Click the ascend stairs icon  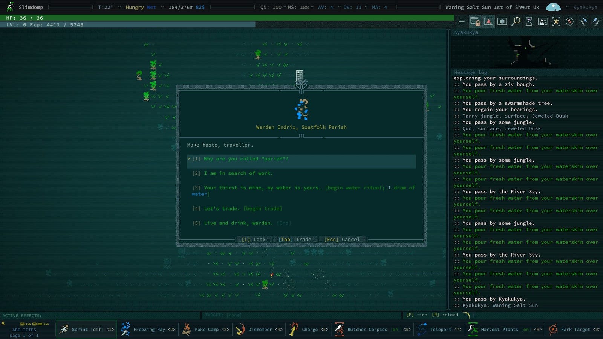pyautogui.click(x=597, y=21)
